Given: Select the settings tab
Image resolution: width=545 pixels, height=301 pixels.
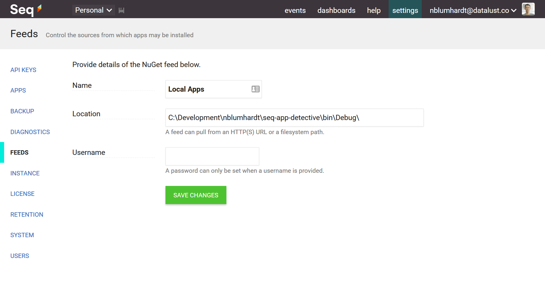Looking at the screenshot, I should tap(405, 9).
